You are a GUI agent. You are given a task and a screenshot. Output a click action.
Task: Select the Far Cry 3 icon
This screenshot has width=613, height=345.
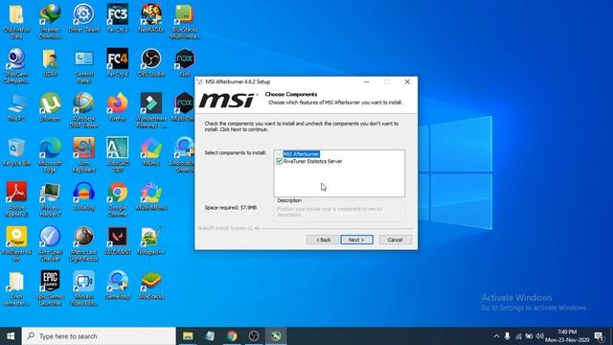click(x=117, y=18)
